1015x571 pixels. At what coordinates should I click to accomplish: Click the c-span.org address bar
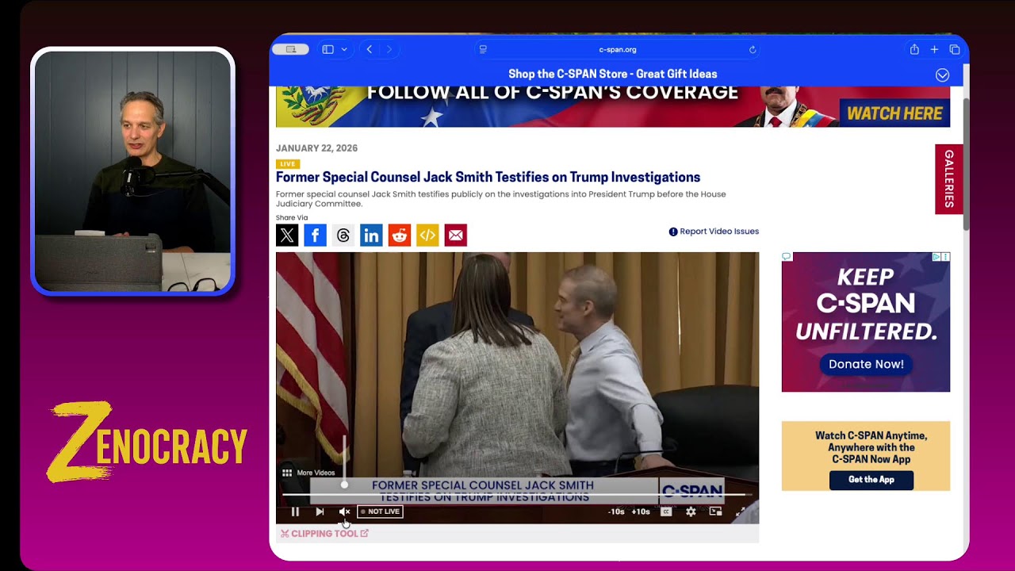coord(617,49)
